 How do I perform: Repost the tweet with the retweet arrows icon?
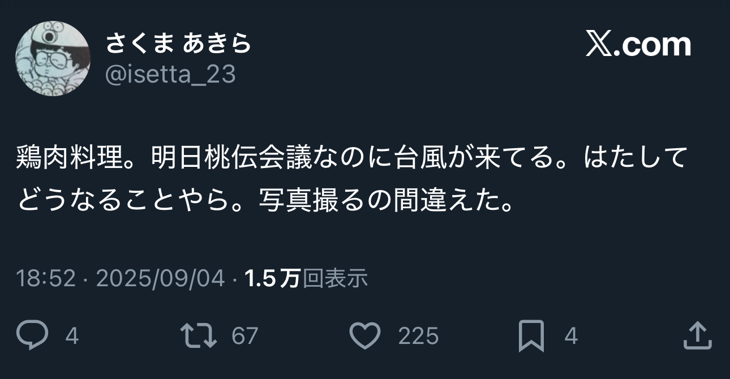[198, 336]
